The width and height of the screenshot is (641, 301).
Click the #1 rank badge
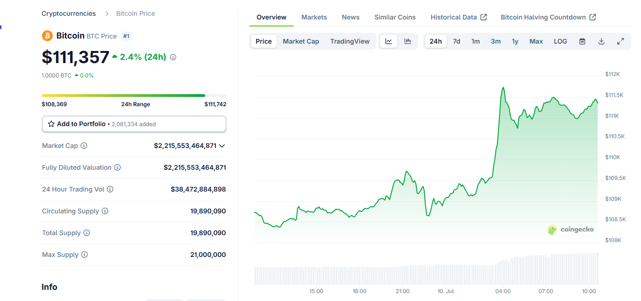click(x=126, y=36)
